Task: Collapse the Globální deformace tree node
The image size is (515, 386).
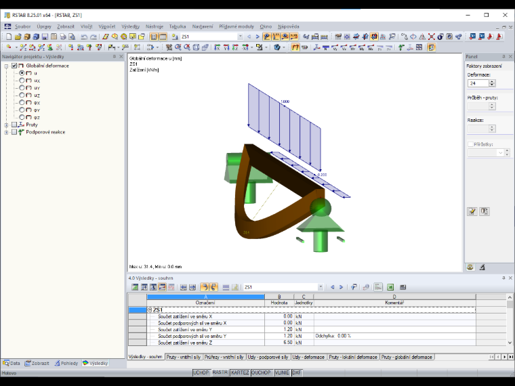Action: coord(6,66)
